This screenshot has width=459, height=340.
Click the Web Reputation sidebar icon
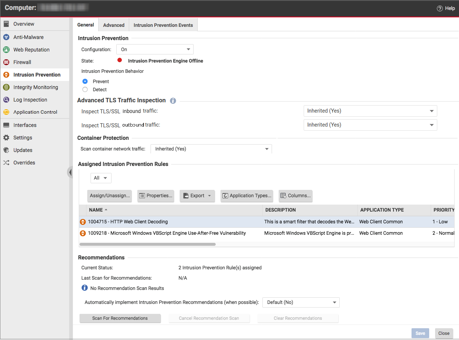click(x=6, y=50)
